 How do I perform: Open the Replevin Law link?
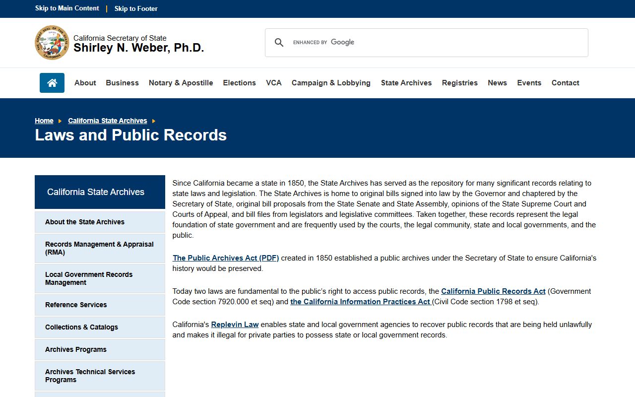click(235, 325)
